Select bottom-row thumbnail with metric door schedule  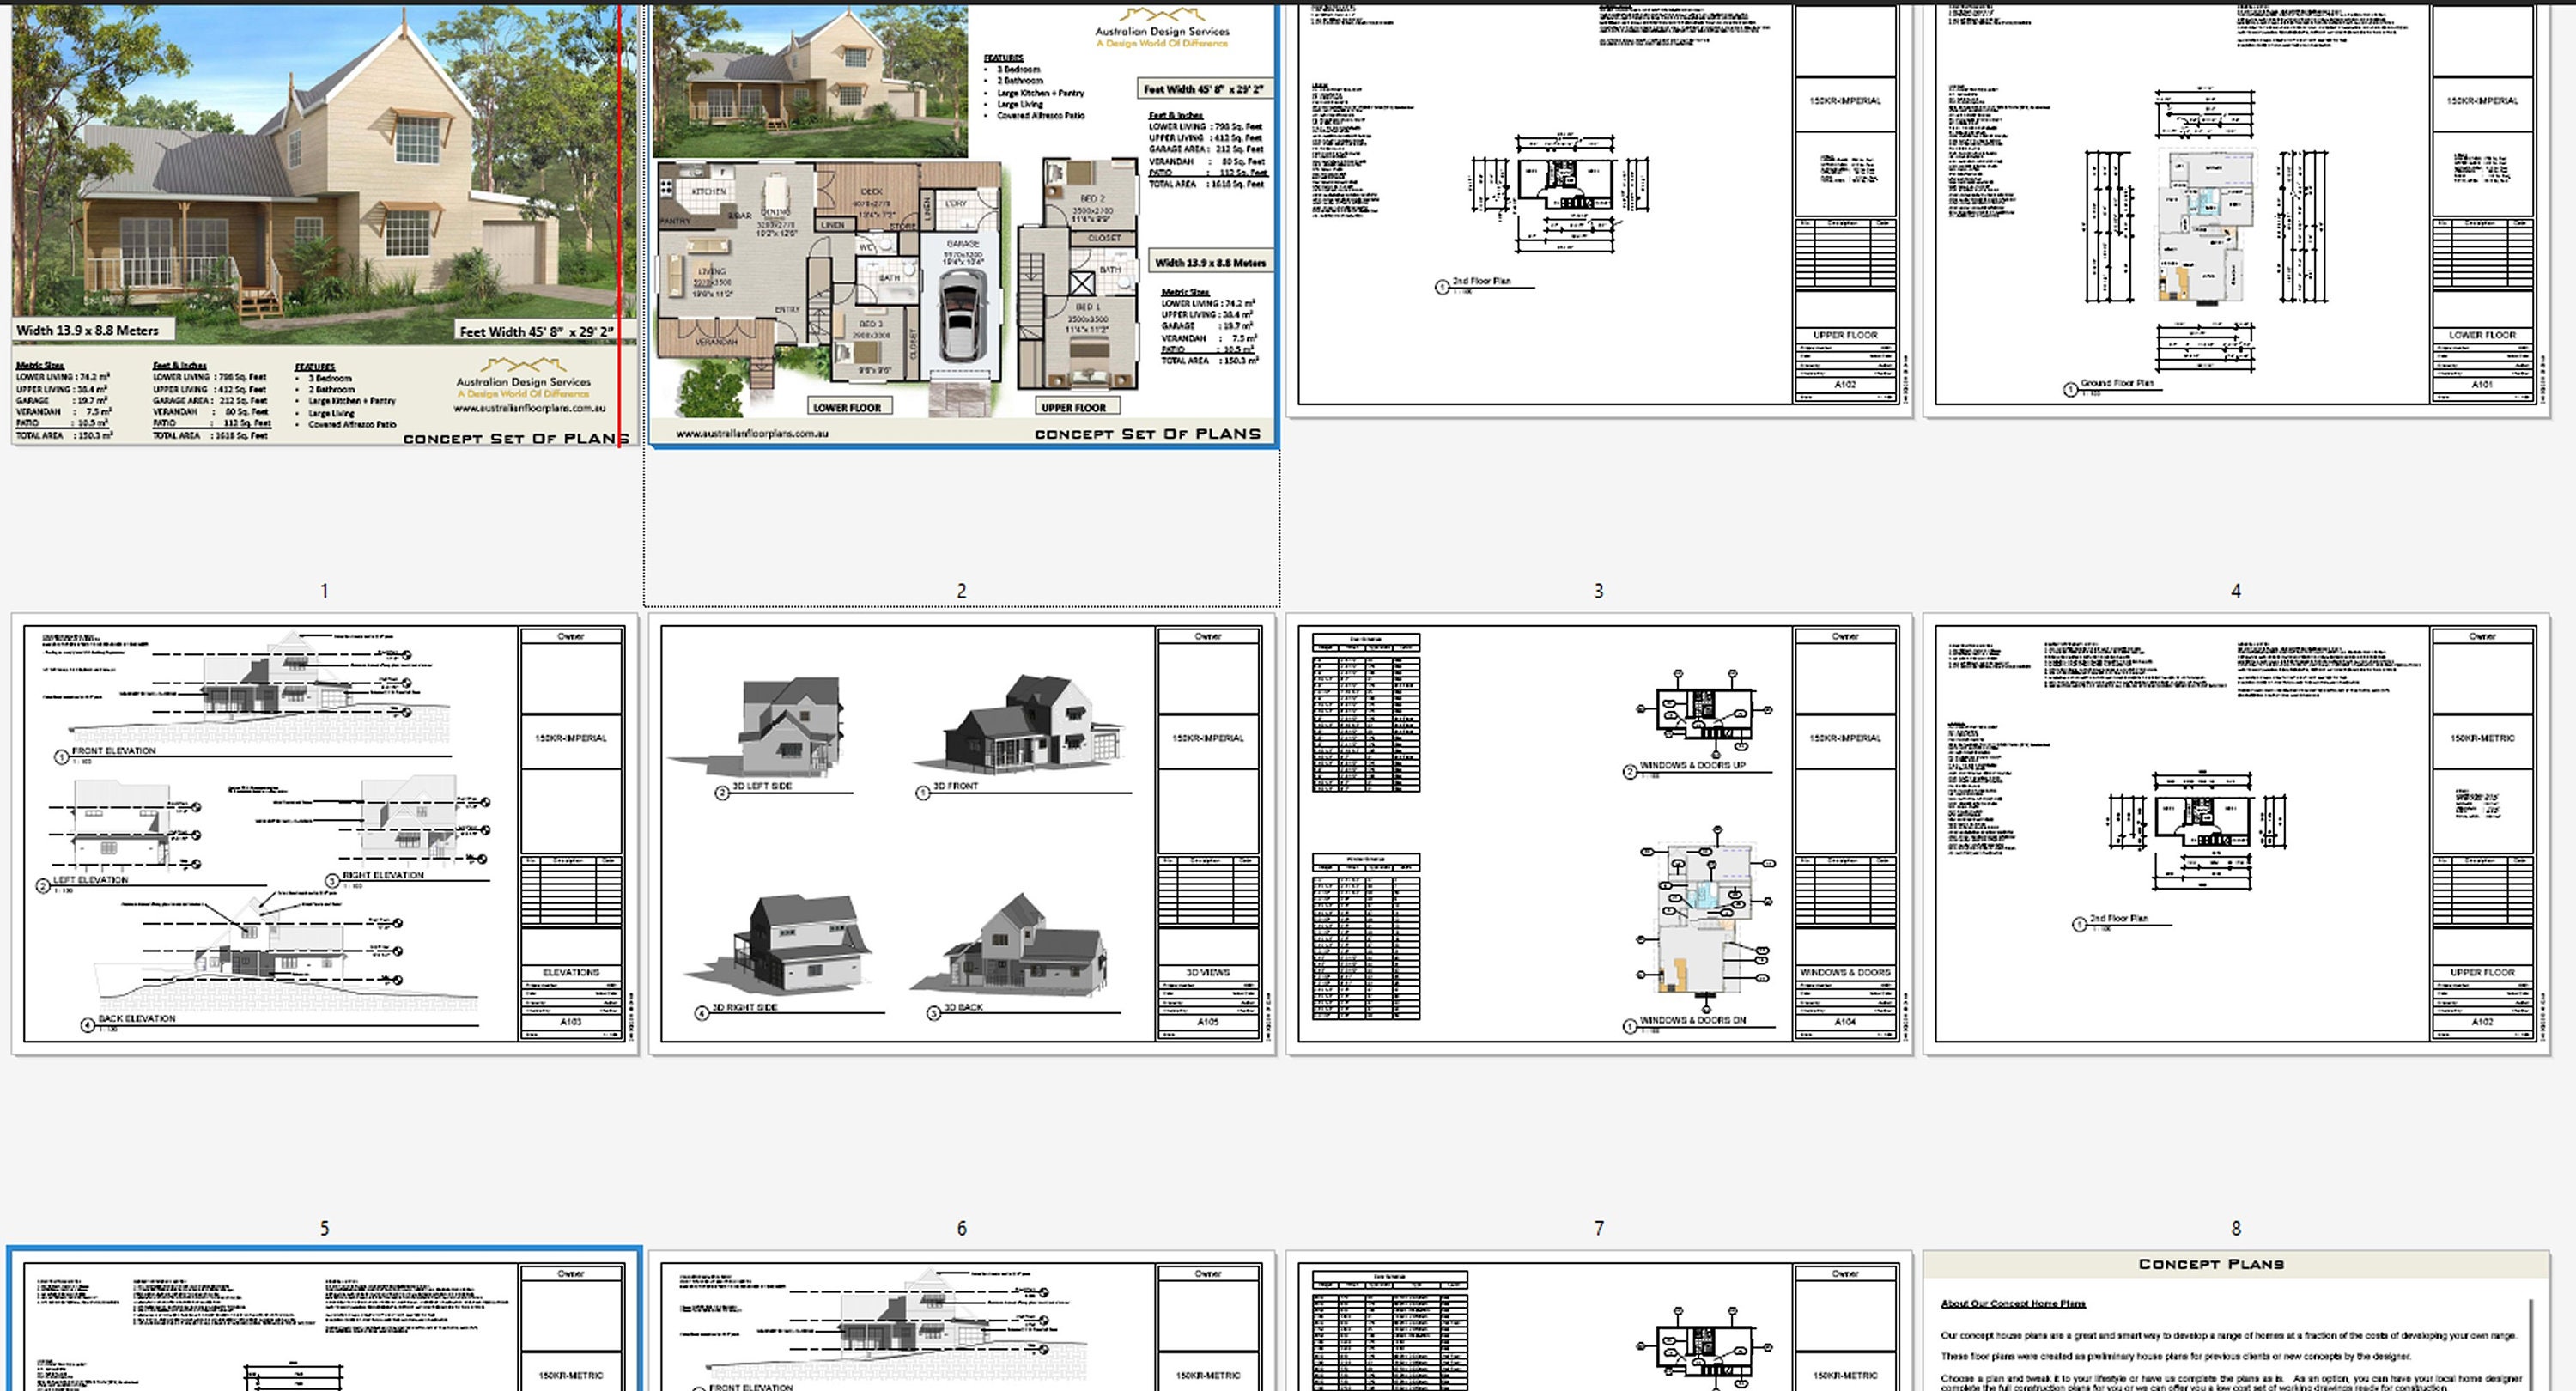(x=1599, y=1321)
